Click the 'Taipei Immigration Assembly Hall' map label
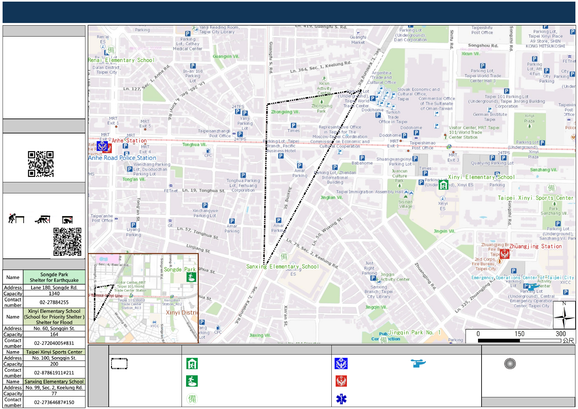Screen dimensions: 578x409 click(370, 192)
